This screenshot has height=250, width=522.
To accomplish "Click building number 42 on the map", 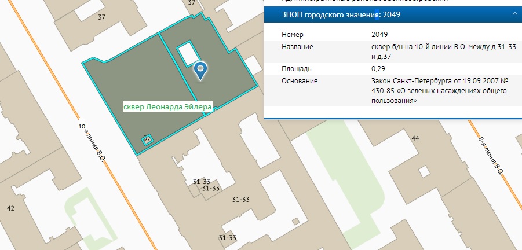I will click(x=10, y=208).
